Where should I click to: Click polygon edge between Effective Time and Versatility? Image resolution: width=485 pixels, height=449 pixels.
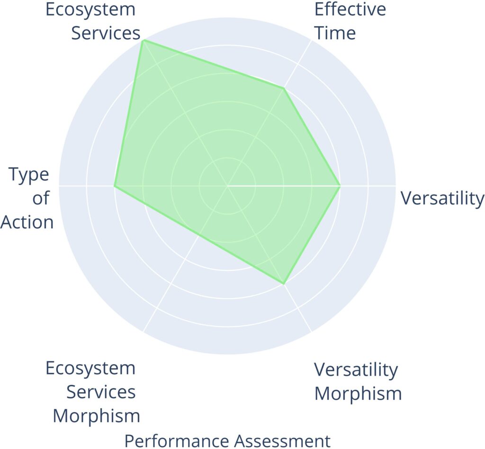[x=312, y=137]
